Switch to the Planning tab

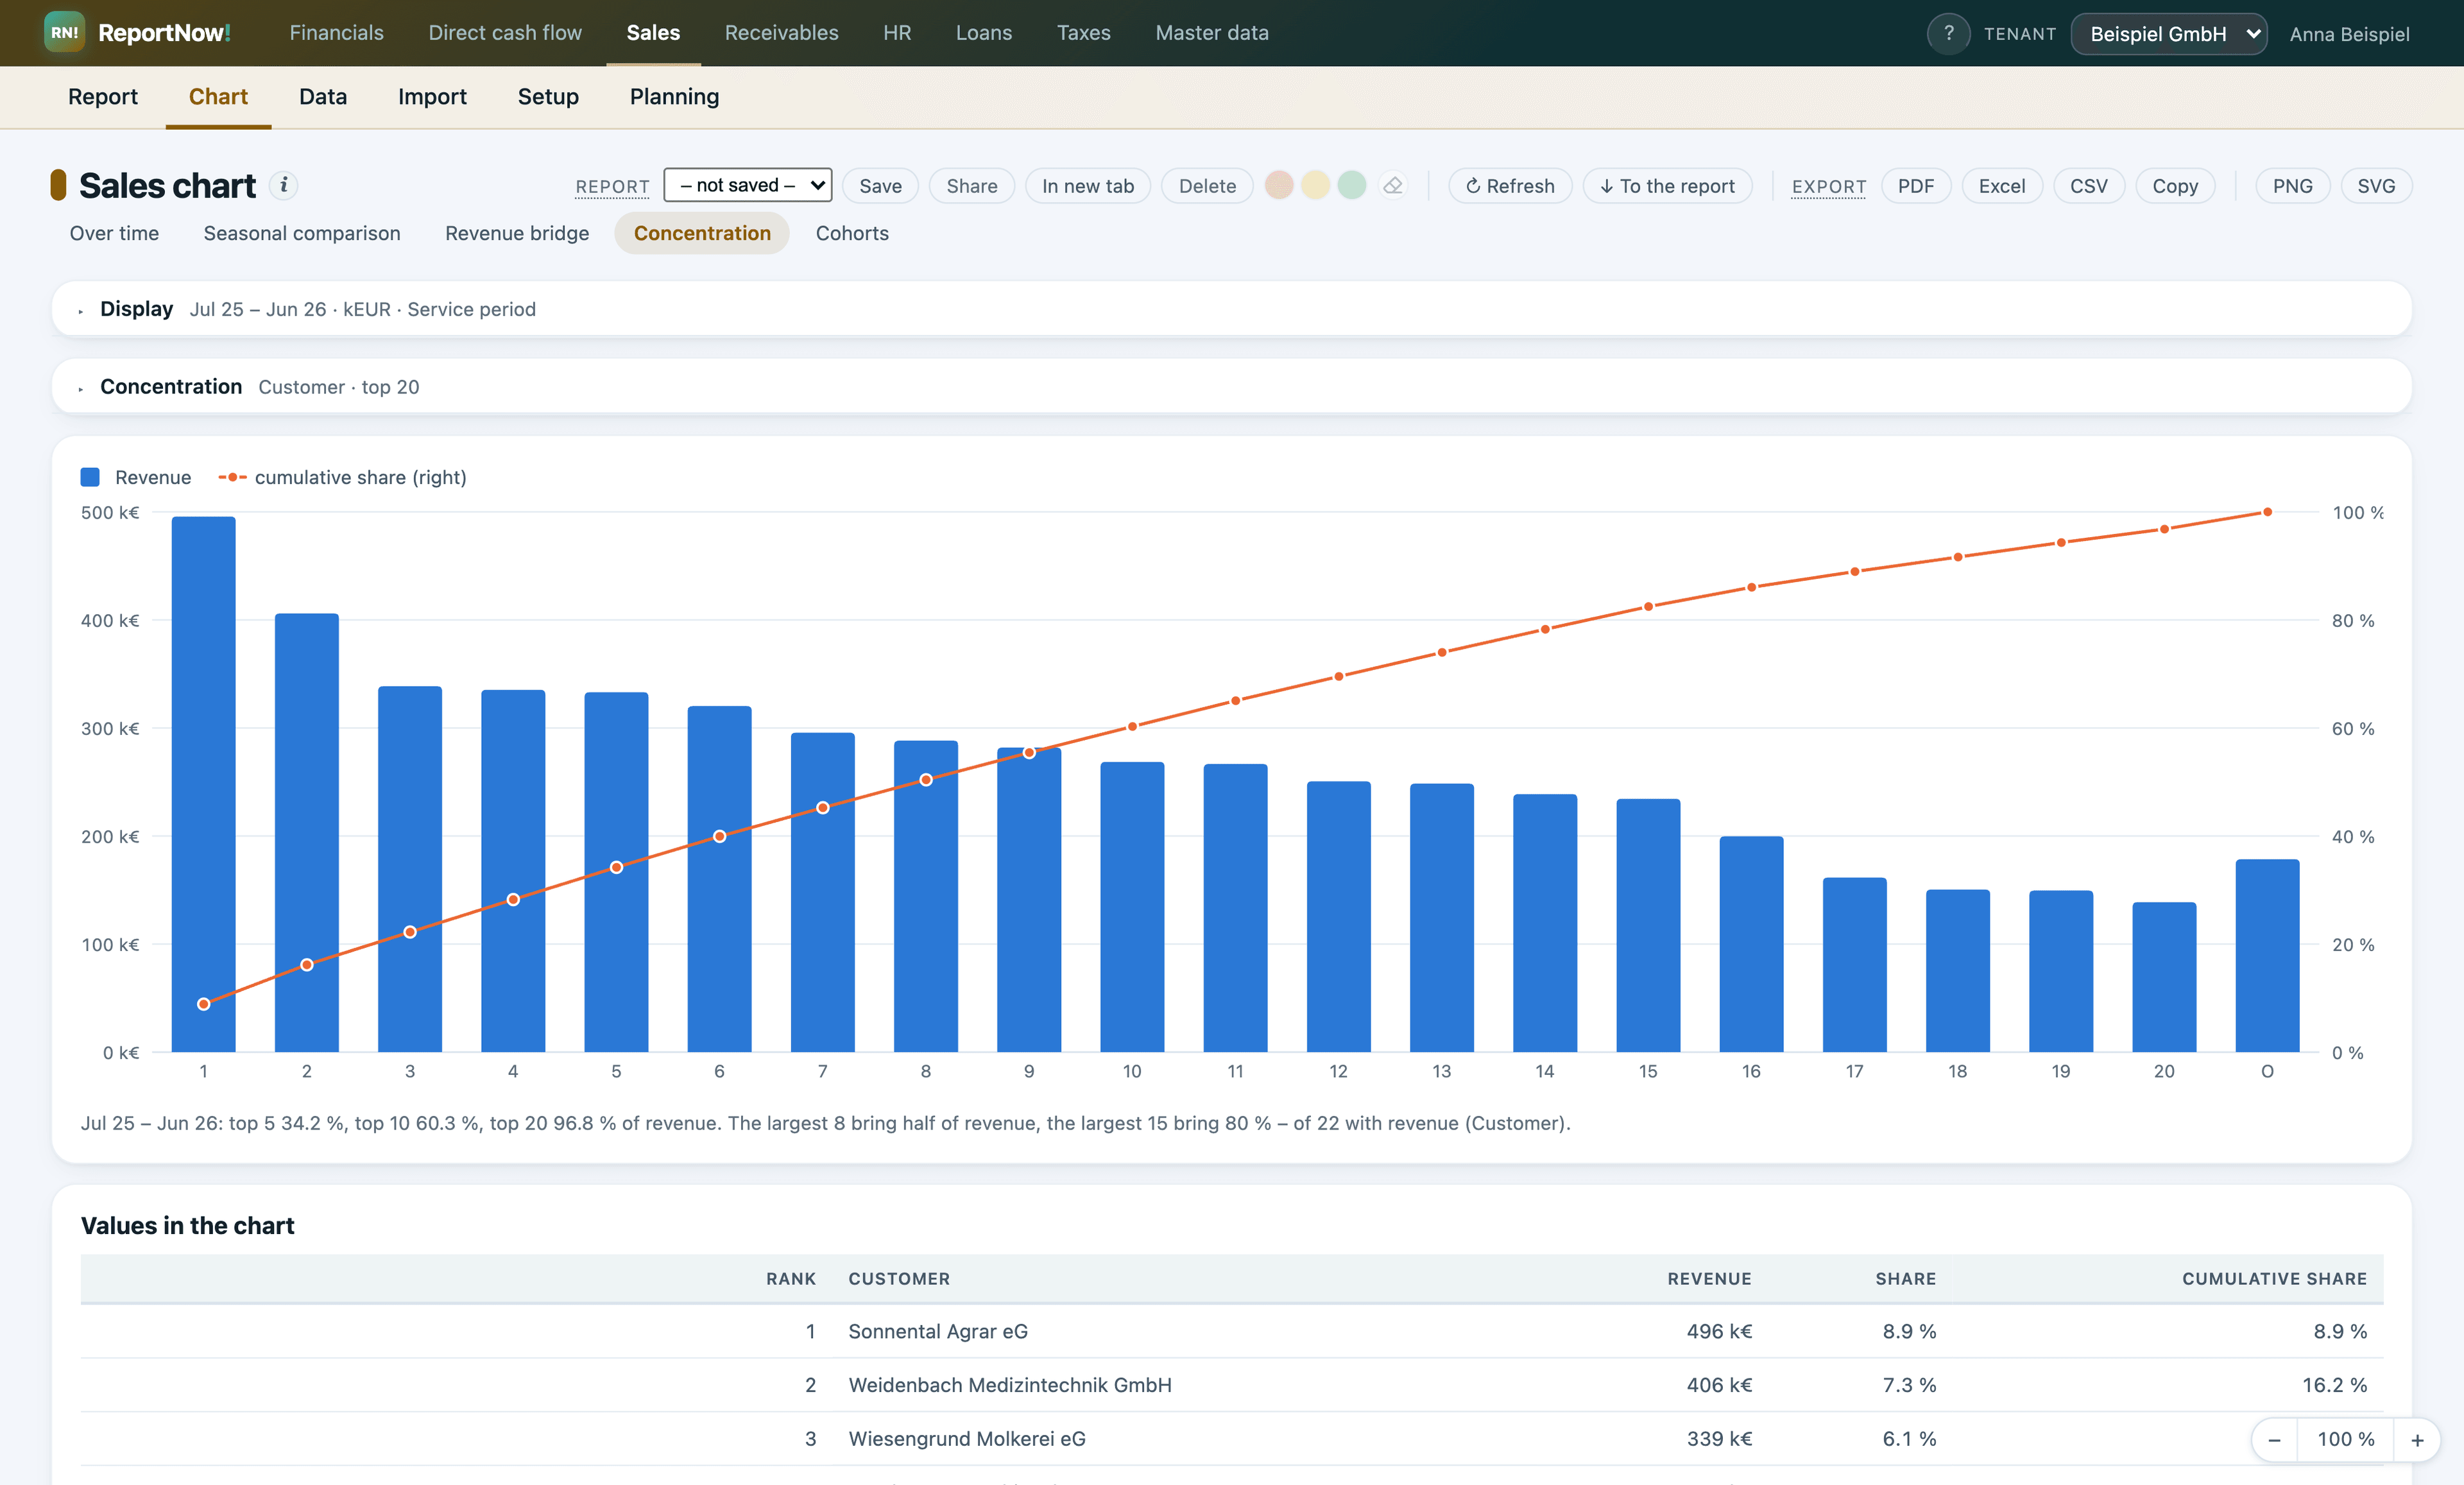674,96
